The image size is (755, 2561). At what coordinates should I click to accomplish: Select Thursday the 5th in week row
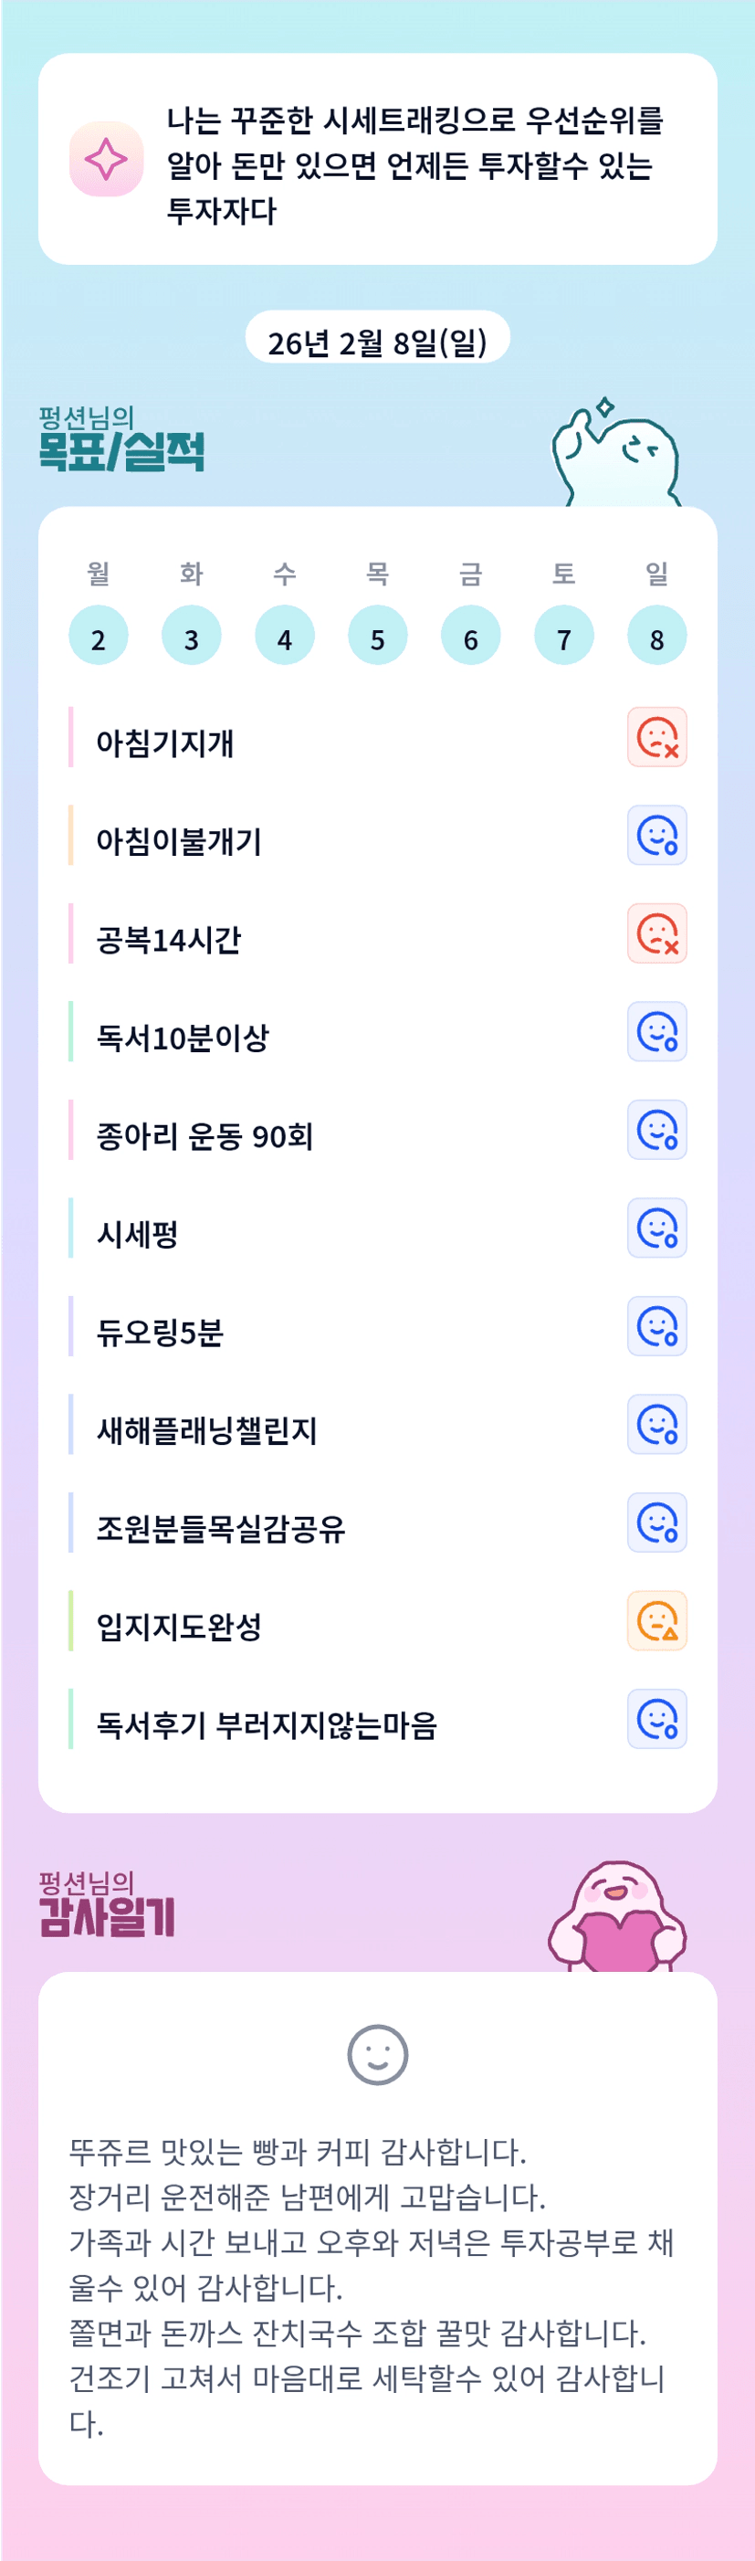point(378,636)
